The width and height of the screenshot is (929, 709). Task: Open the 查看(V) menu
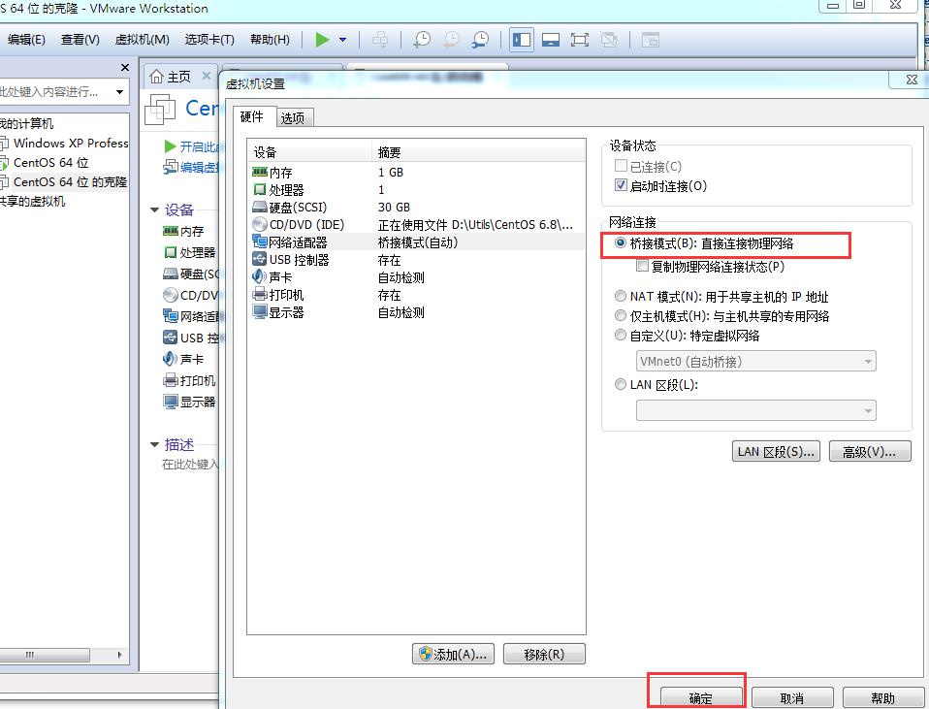coord(80,40)
